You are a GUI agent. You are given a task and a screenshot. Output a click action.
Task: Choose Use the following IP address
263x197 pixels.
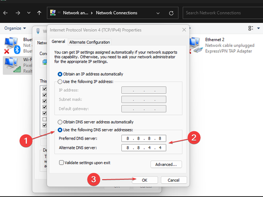(x=61, y=81)
